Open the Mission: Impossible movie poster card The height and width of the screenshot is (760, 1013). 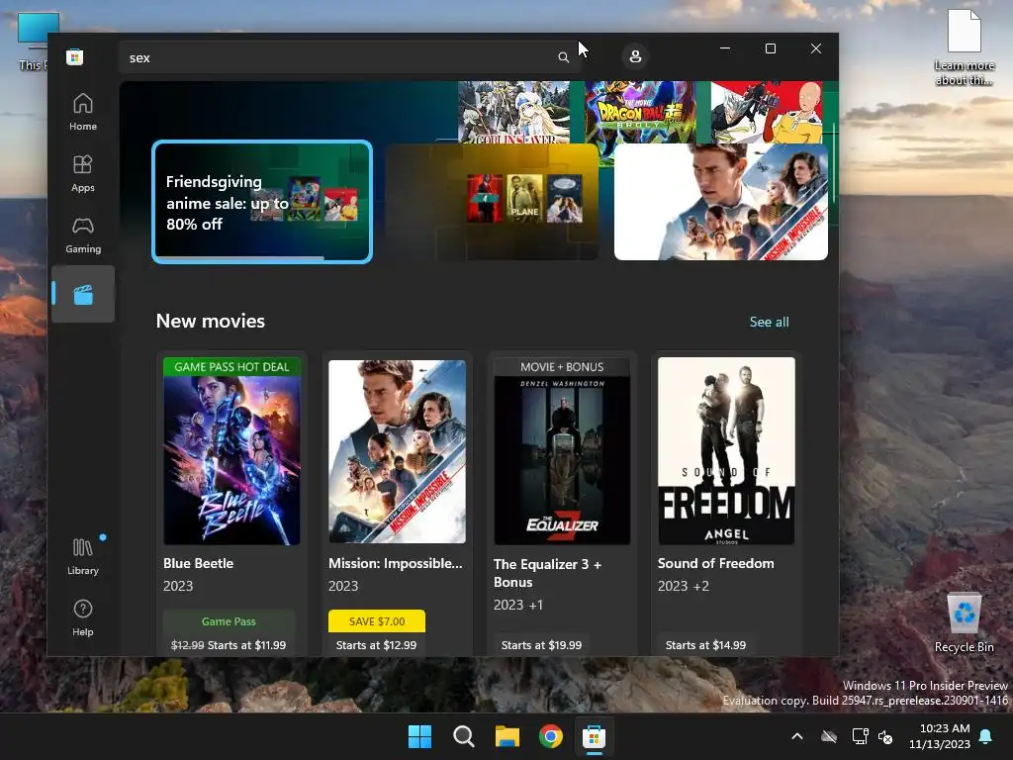[x=397, y=451]
